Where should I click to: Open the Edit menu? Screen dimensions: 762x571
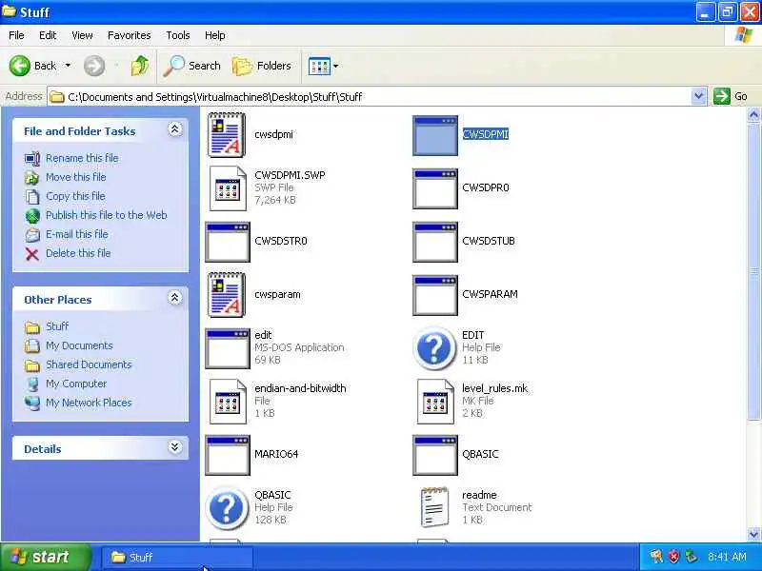coord(48,35)
